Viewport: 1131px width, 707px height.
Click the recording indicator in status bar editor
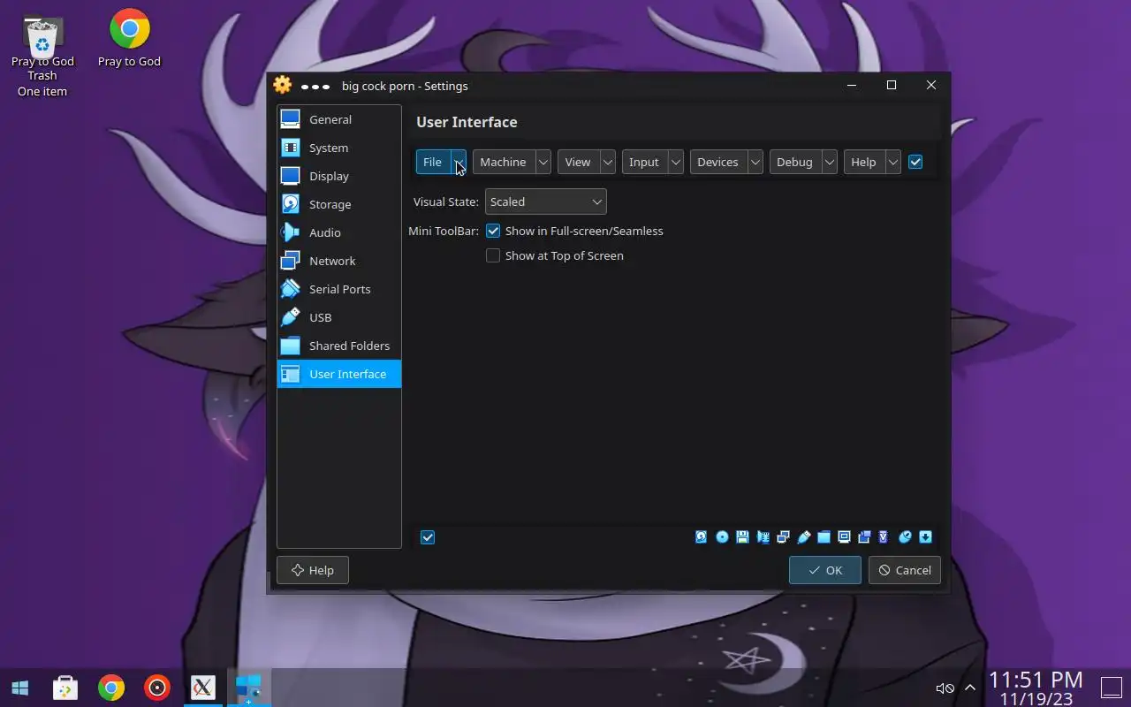(x=864, y=536)
